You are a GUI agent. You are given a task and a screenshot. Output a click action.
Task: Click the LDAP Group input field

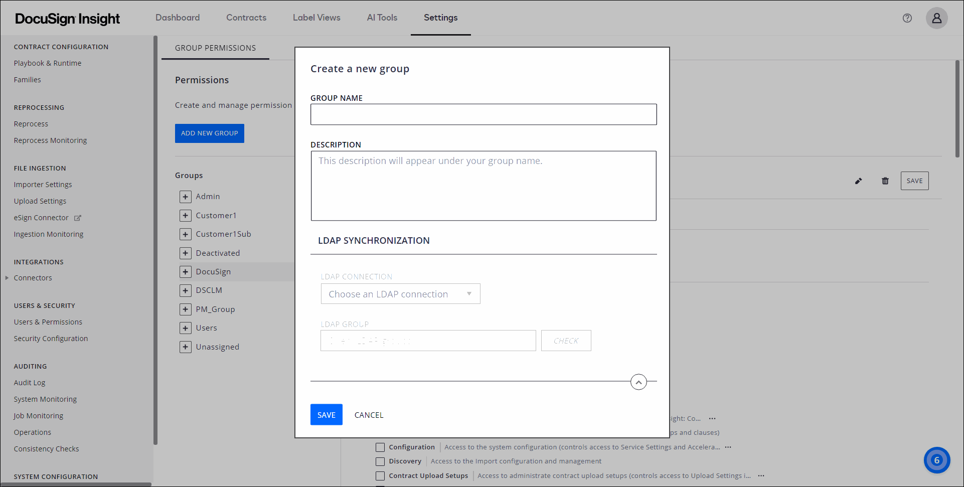(428, 341)
